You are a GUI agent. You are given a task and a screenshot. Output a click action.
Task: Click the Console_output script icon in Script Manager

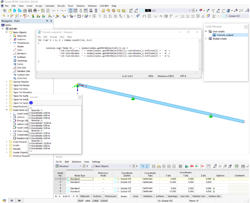[214, 35]
